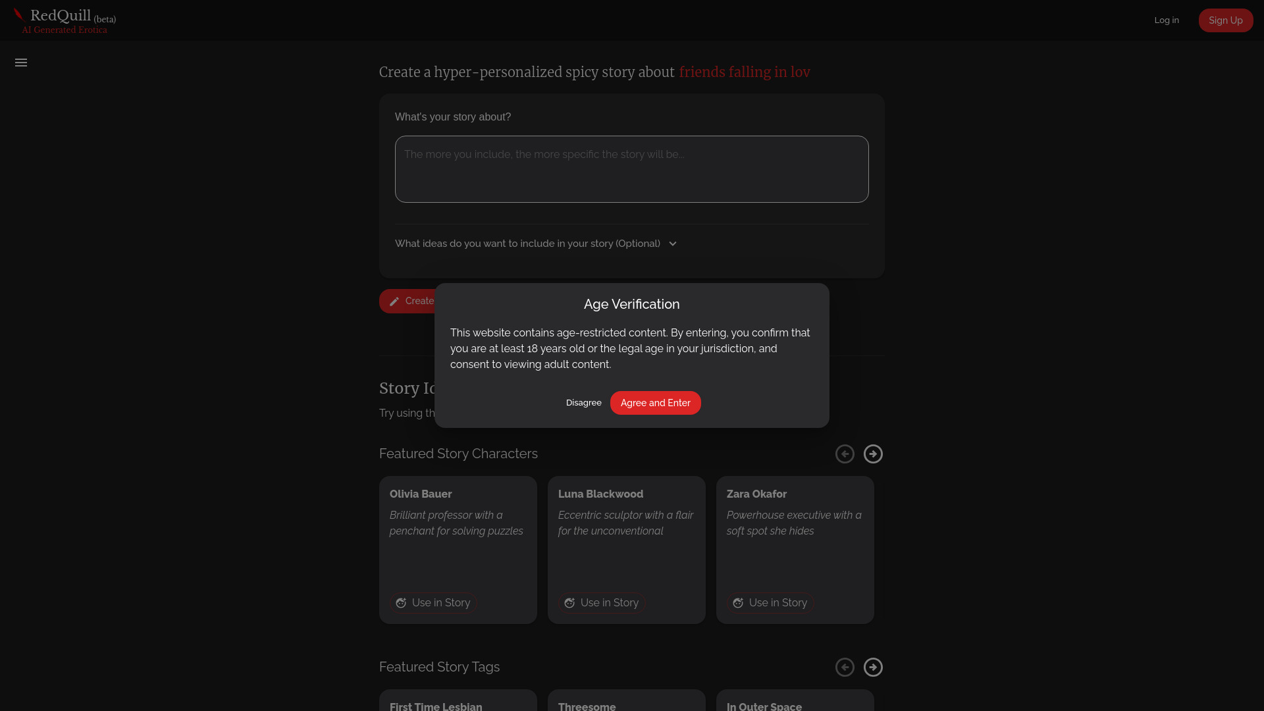
Task: Click the pencil/create story icon
Action: coord(394,300)
